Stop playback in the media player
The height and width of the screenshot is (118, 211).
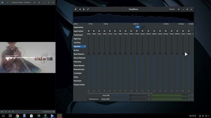pyautogui.click(x=9, y=111)
